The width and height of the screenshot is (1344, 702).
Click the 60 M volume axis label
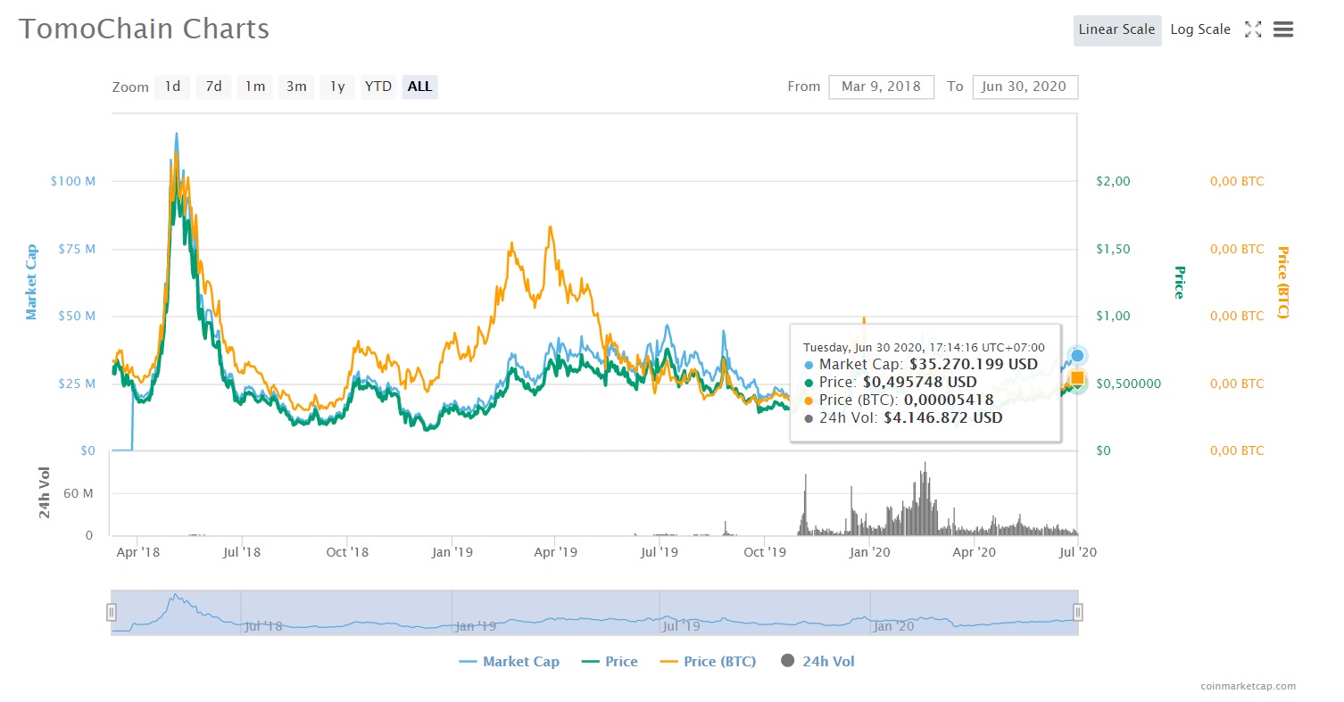point(78,493)
